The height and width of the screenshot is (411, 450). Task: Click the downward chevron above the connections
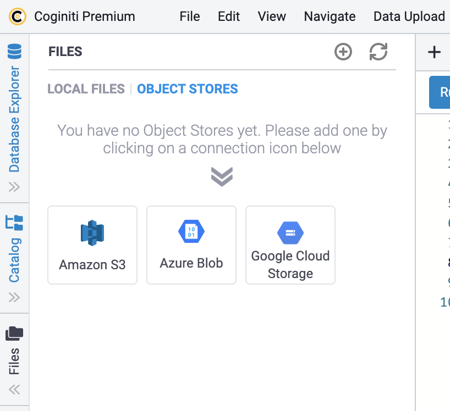point(222,177)
